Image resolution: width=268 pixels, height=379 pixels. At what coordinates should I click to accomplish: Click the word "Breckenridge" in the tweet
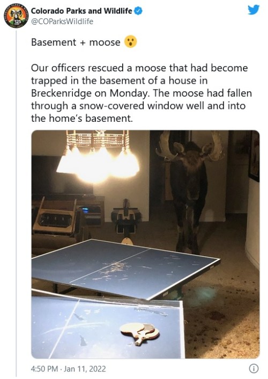point(61,93)
